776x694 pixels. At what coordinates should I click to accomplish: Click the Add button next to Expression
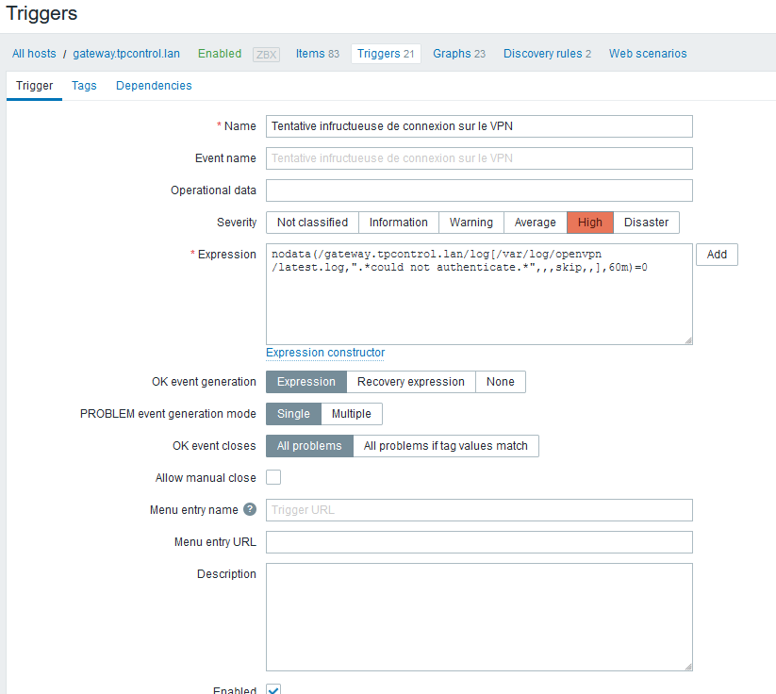click(717, 255)
